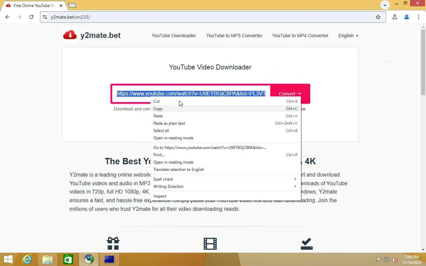Image resolution: width=426 pixels, height=266 pixels.
Task: Open a new browser tab
Action: 72,5
